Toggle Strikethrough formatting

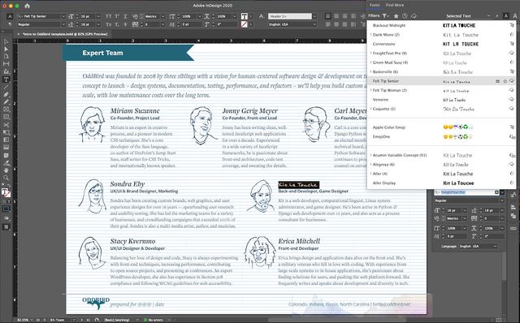[x=125, y=24]
